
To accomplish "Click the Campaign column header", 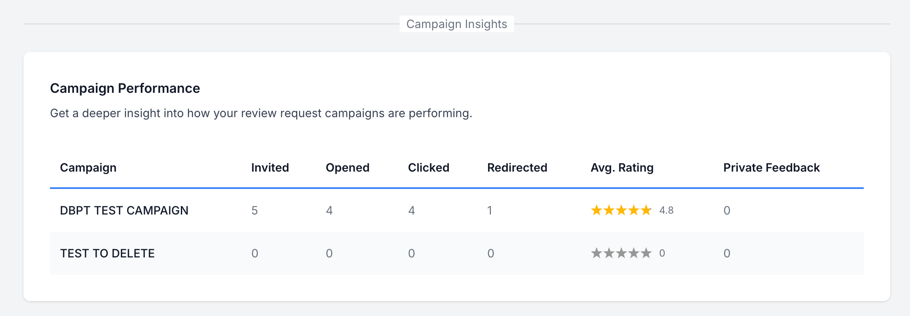I will coord(88,167).
